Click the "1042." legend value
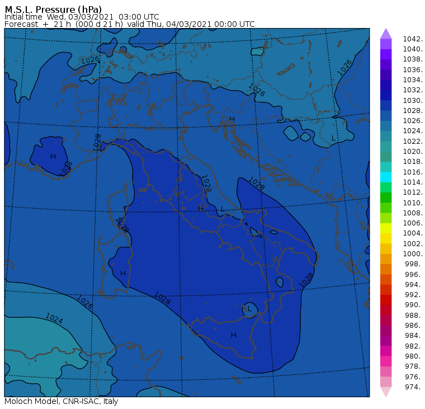The height and width of the screenshot is (409, 425). point(413,39)
